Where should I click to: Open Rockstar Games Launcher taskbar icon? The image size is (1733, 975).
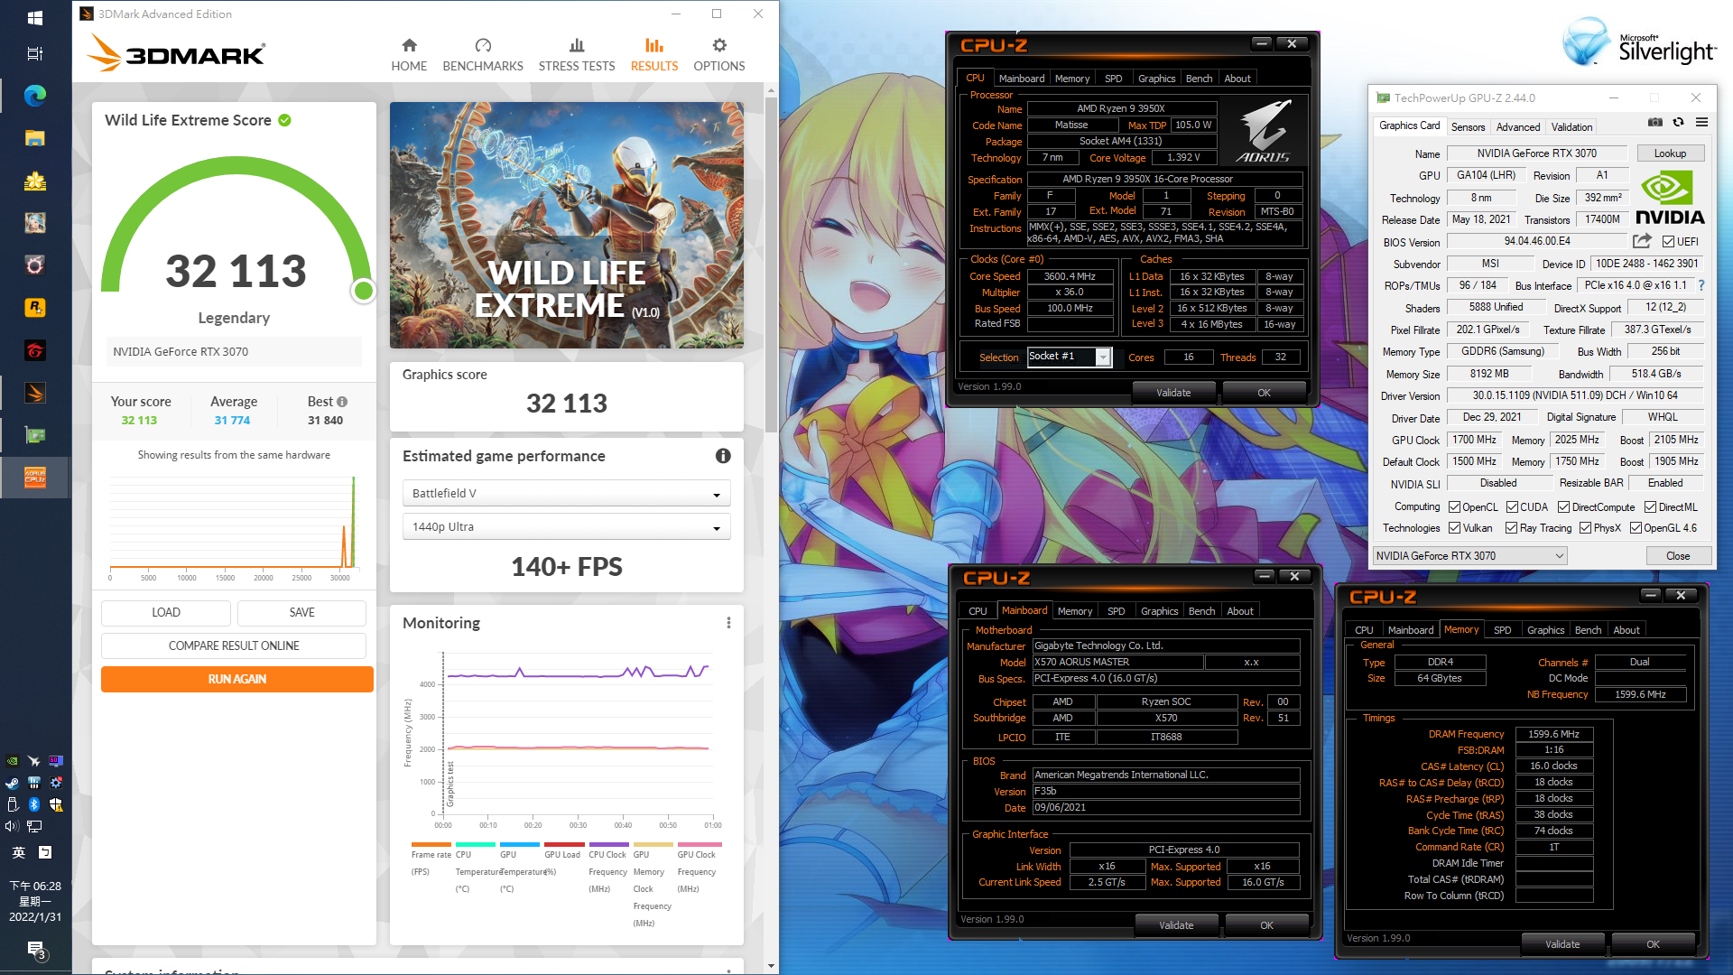[34, 308]
